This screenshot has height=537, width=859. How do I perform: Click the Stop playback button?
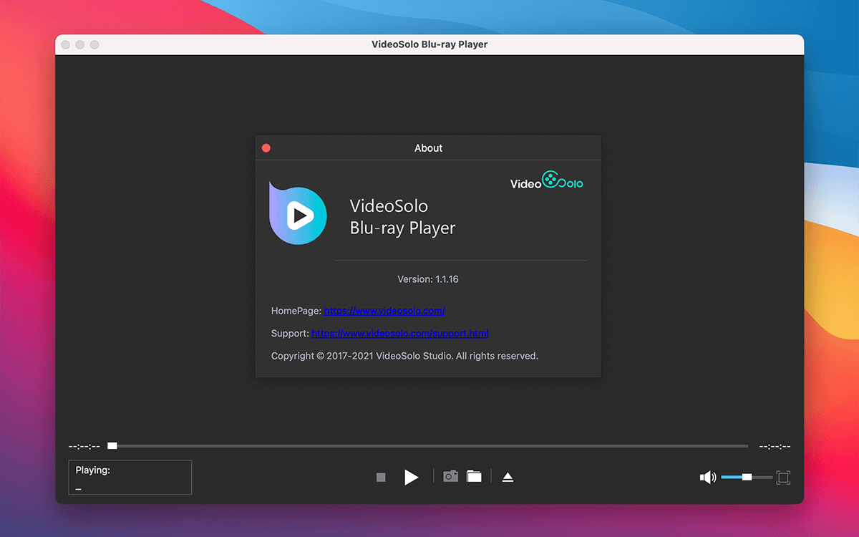pos(381,477)
